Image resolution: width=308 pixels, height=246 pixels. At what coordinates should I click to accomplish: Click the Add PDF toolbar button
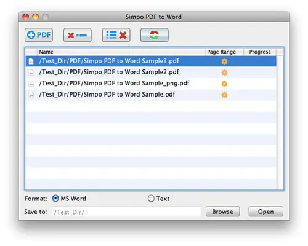click(x=39, y=35)
